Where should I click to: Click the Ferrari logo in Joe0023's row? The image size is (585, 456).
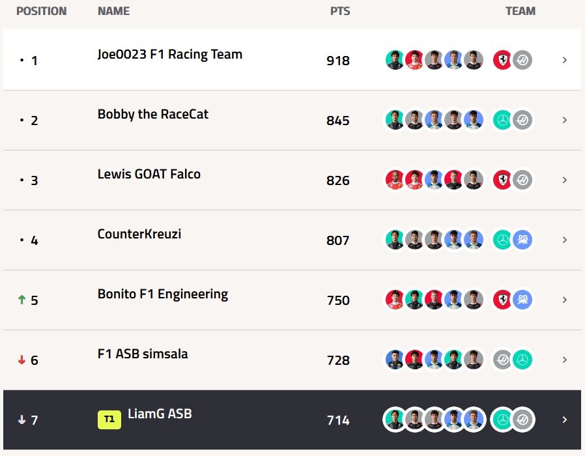[502, 61]
